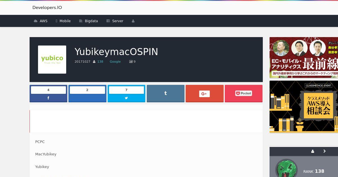Click the YubikeymacOSPIN article title
This screenshot has height=177, width=338.
pos(116,52)
